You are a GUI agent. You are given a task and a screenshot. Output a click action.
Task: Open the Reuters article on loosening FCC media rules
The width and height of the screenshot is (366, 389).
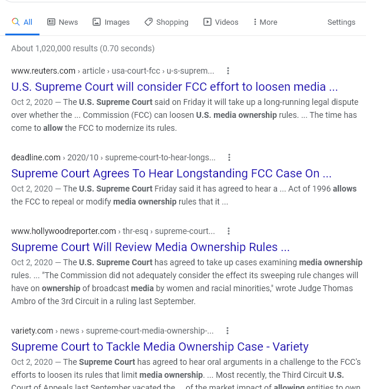[174, 87]
